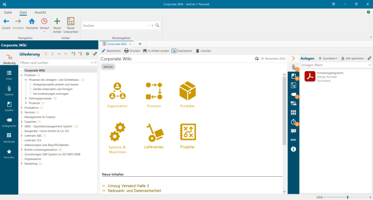Click the Drucken button
Screen dimensions: 373x200
(x=132, y=51)
